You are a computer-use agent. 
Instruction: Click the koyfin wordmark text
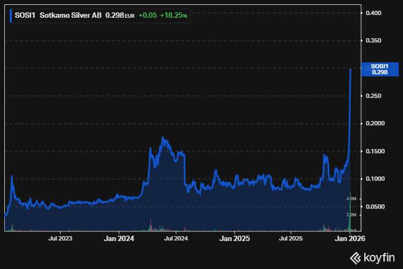[378, 257]
